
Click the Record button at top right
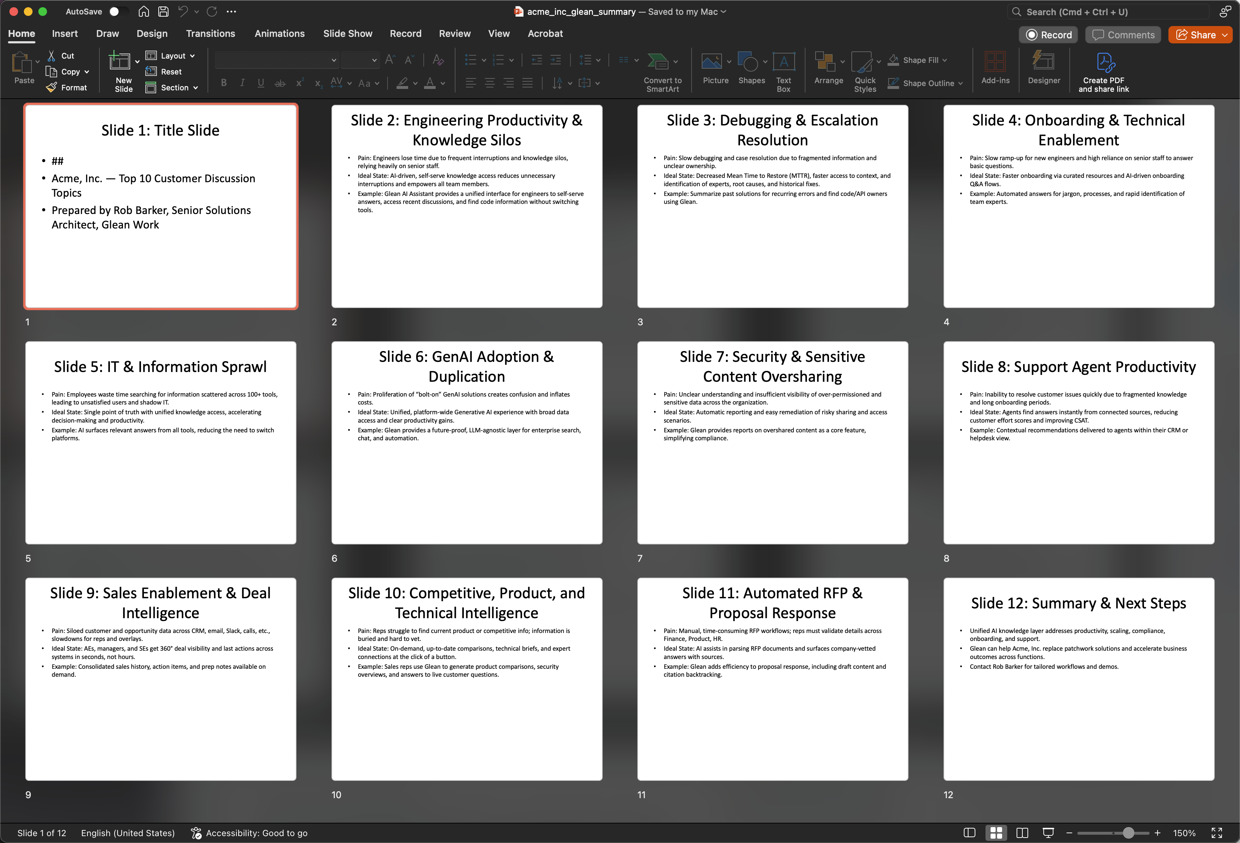(1048, 35)
